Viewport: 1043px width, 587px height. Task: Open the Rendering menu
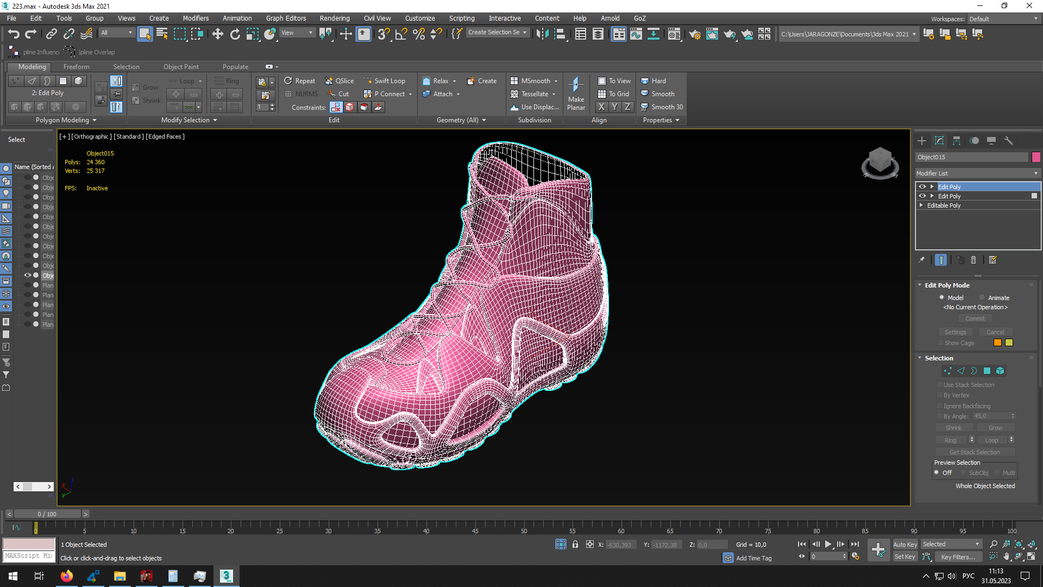pos(334,18)
